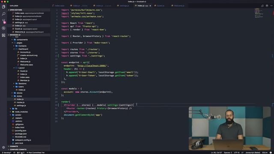Open the More Actions ellipsis in editor toolbar
This screenshot has height=154, width=274.
click(x=271, y=6)
